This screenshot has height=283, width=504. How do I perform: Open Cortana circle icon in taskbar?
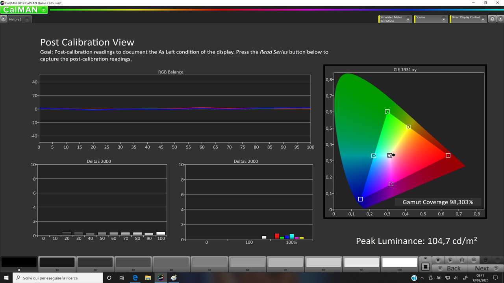[x=109, y=278]
